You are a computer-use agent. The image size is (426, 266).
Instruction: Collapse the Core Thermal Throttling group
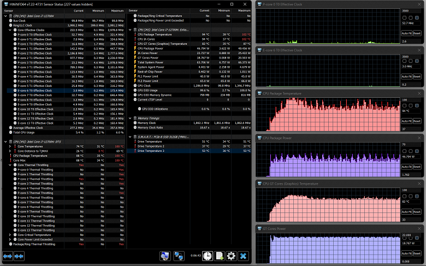click(x=10, y=164)
